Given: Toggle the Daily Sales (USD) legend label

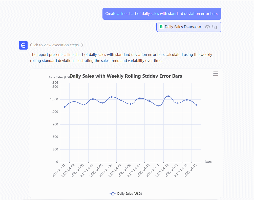Looking at the screenshot, I should (x=130, y=194).
